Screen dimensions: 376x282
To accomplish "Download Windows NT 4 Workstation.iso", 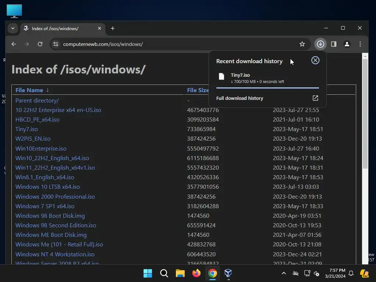I will [55, 254].
